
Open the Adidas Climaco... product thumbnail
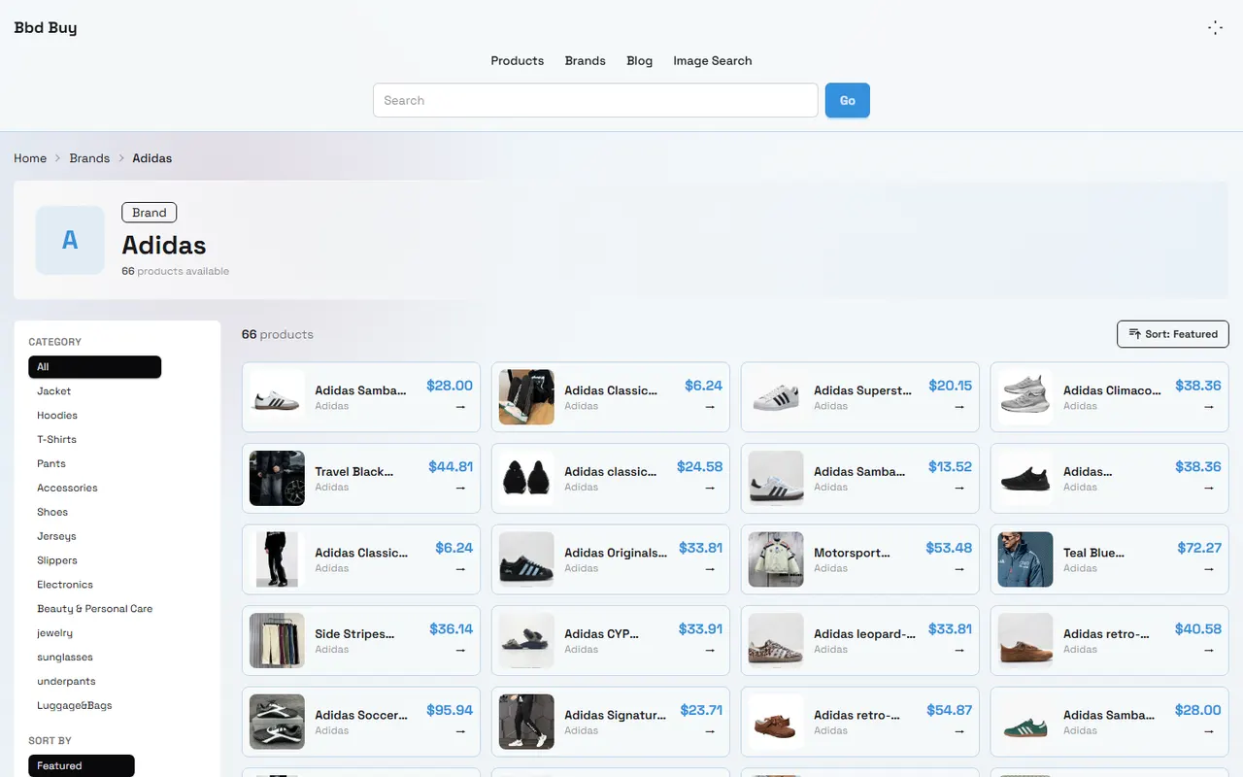1025,397
